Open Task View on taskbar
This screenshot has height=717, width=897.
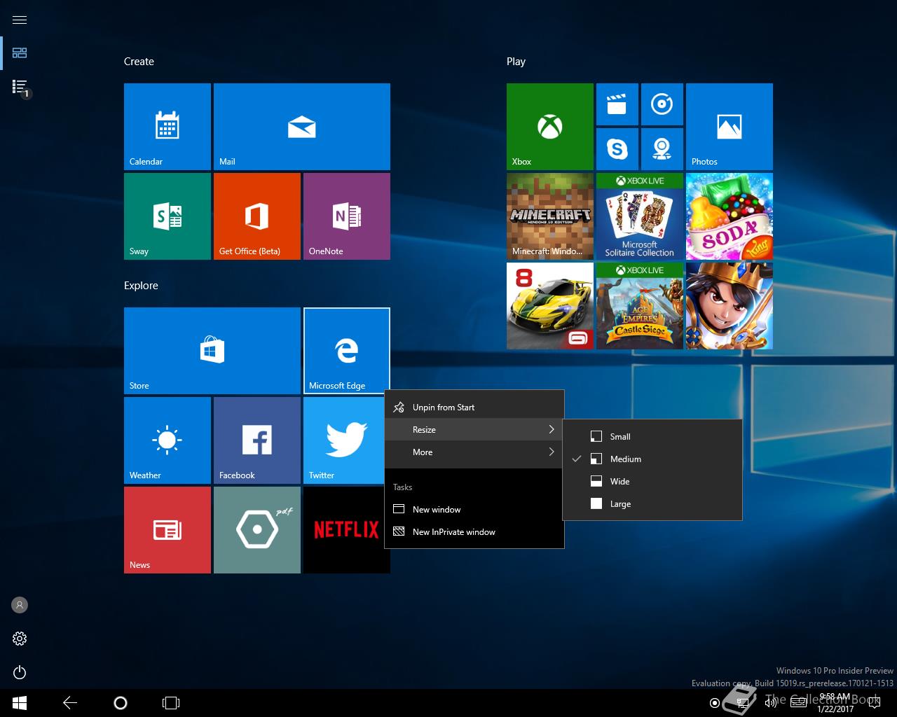click(171, 703)
